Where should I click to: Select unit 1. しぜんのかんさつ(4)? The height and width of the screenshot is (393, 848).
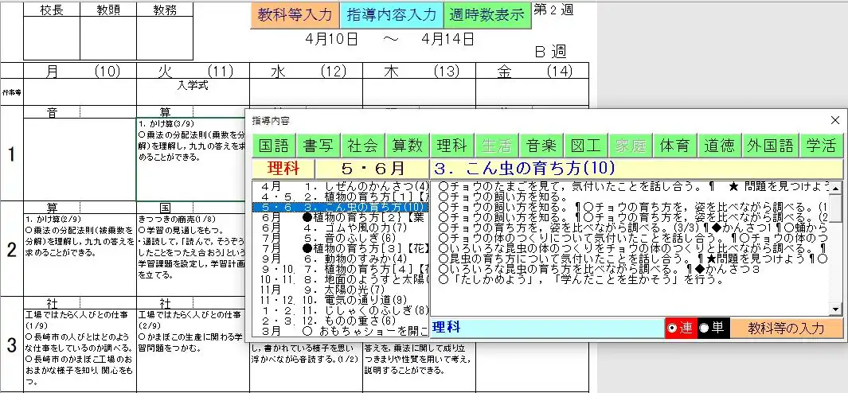[341, 186]
